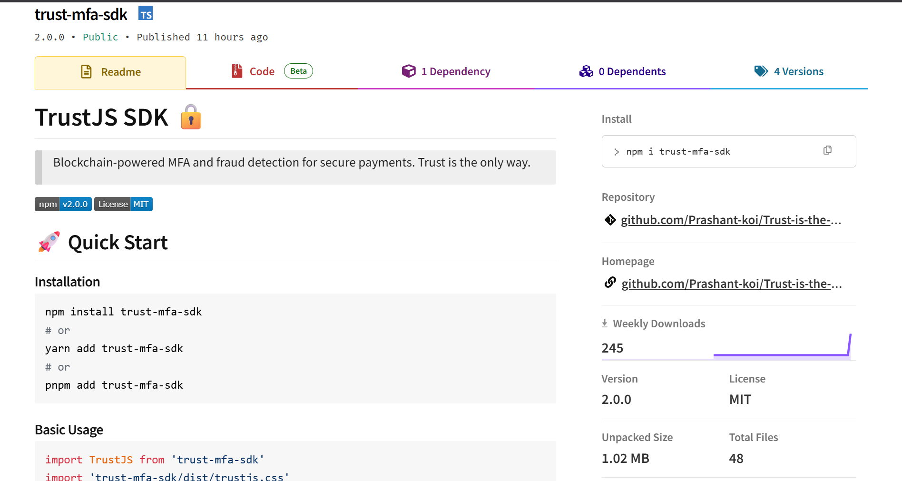
Task: Click the weekly downloads sparkline chart
Action: pyautogui.click(x=782, y=346)
